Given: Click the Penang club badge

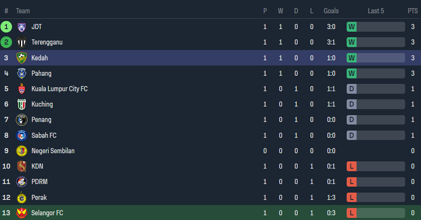Looking at the screenshot, I should [x=22, y=120].
